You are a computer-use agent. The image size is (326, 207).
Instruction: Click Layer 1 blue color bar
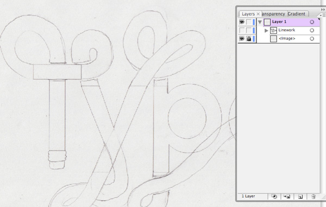[254, 22]
